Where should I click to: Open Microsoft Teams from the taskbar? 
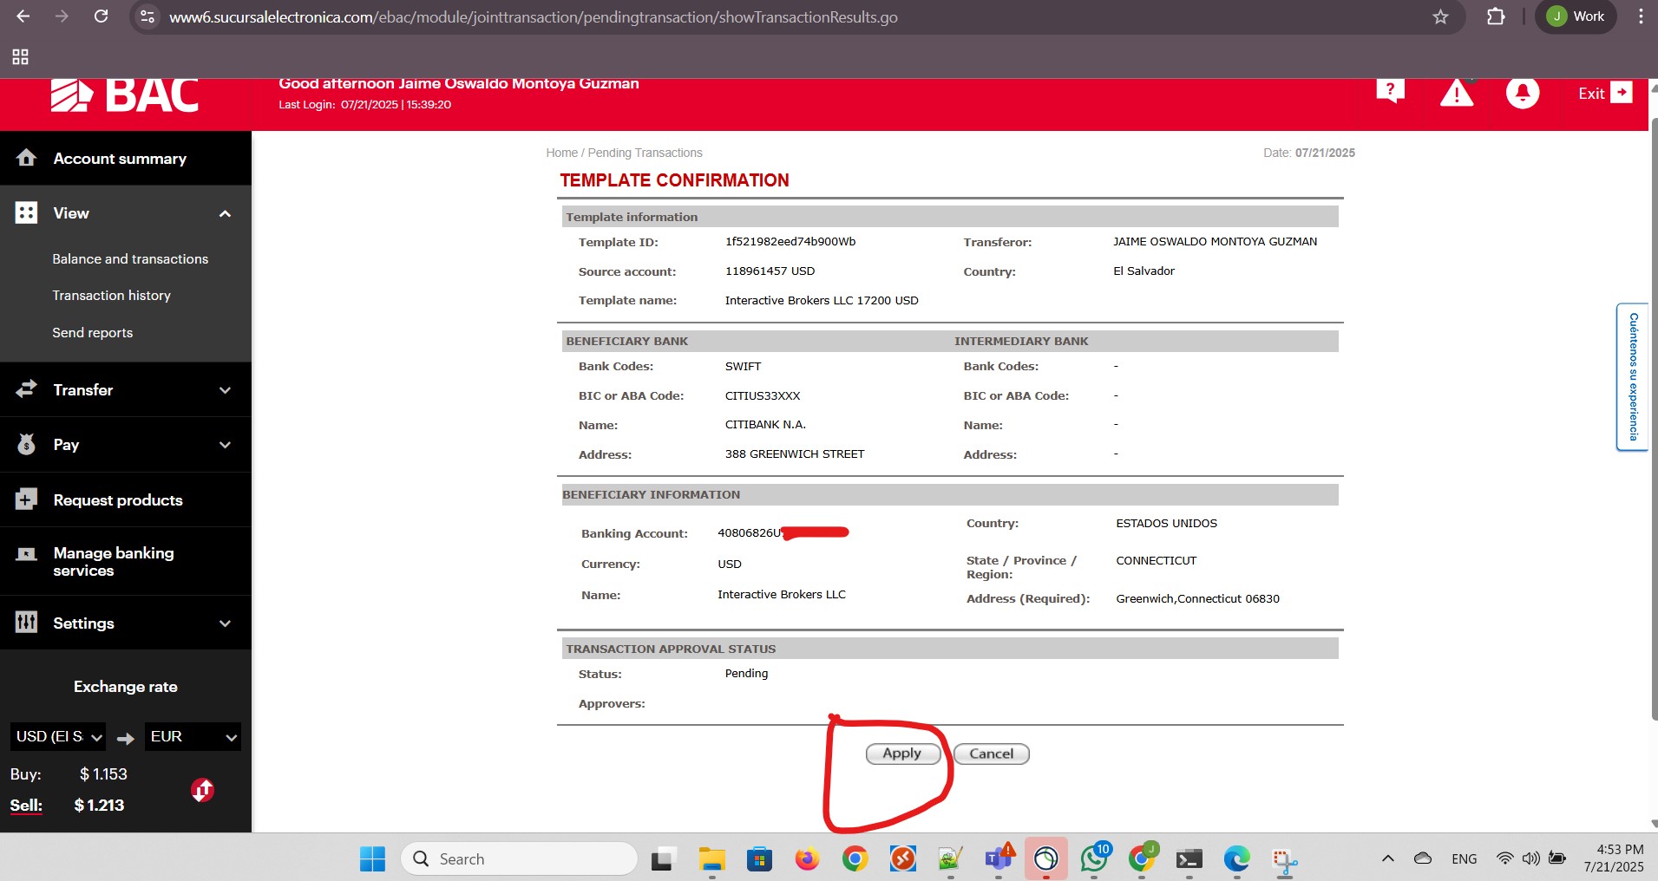click(999, 858)
